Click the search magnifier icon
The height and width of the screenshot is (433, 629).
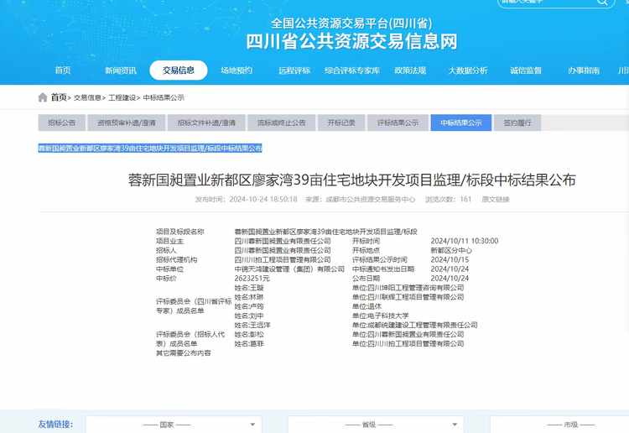(x=604, y=3)
